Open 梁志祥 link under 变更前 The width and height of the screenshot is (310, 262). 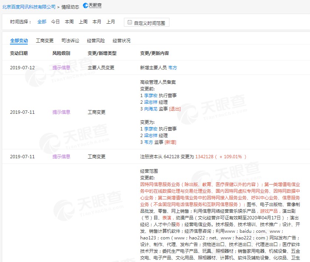[151, 102]
